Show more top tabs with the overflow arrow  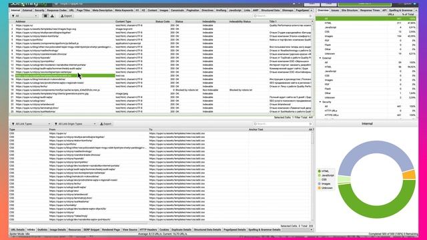pos(312,10)
